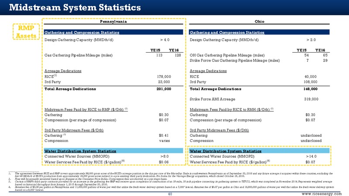
Task: Select Ohio 3rd Party acreage 108,000
Action: [311, 82]
